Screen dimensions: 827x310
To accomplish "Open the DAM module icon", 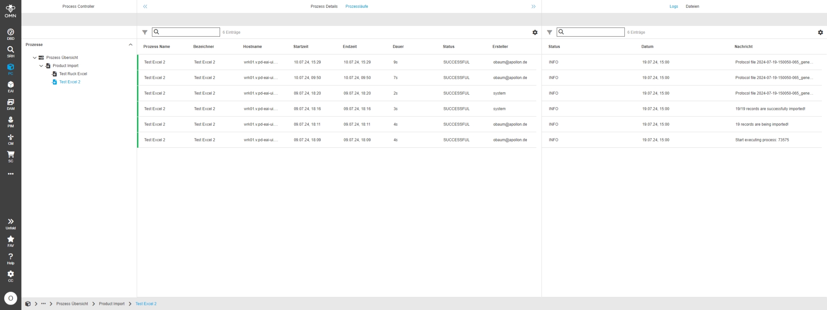I will click(x=11, y=104).
